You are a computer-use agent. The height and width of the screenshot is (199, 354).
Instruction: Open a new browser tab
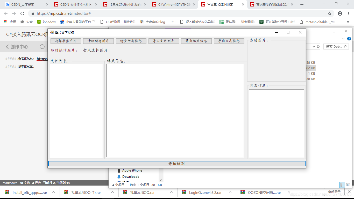coord(302,4)
